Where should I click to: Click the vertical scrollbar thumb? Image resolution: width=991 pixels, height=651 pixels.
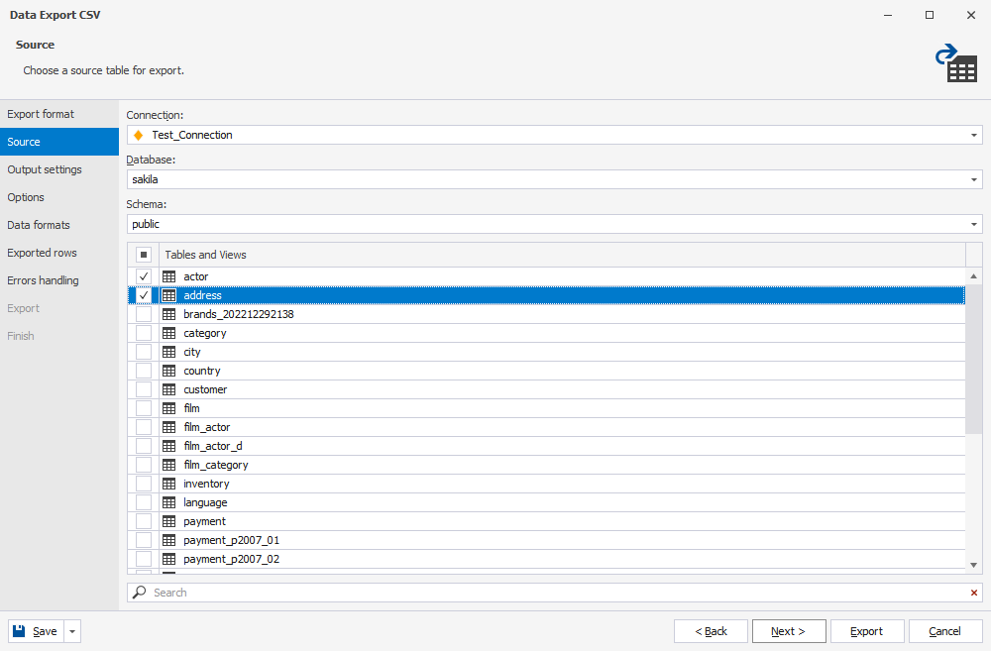click(973, 359)
